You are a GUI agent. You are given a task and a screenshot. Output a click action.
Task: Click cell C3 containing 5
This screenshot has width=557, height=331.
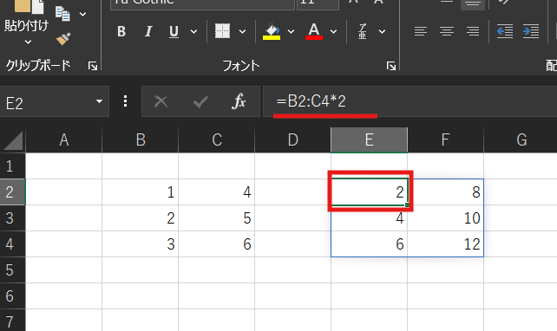point(217,217)
